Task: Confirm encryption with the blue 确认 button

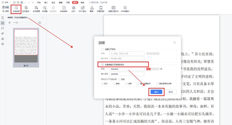Action: tap(156, 92)
